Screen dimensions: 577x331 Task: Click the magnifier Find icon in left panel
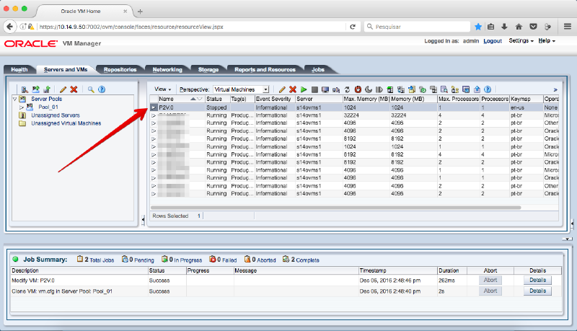pos(91,89)
